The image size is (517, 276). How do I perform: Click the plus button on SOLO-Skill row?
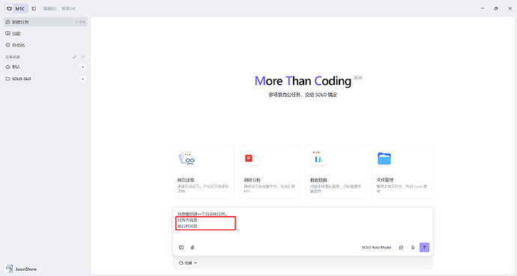(x=82, y=79)
